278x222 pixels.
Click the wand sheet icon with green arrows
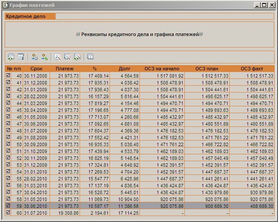tap(77, 57)
